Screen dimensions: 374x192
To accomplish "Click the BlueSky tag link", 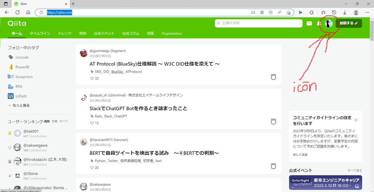I will (x=117, y=71).
